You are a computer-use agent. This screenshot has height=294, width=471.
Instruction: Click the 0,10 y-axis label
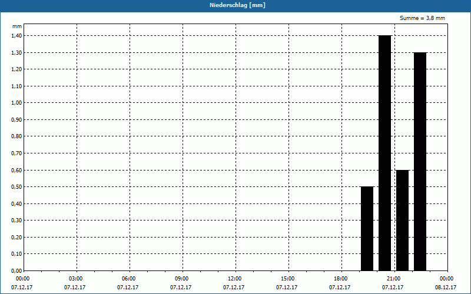click(16, 254)
